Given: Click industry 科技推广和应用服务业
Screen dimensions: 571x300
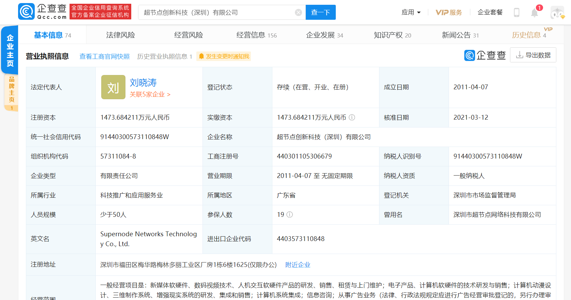Looking at the screenshot, I should pyautogui.click(x=132, y=195).
